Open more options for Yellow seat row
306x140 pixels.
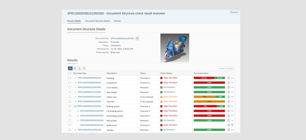pos(232,97)
